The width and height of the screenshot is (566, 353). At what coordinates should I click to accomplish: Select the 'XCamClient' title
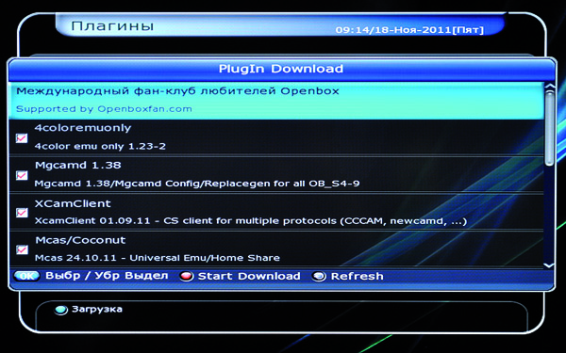[73, 203]
